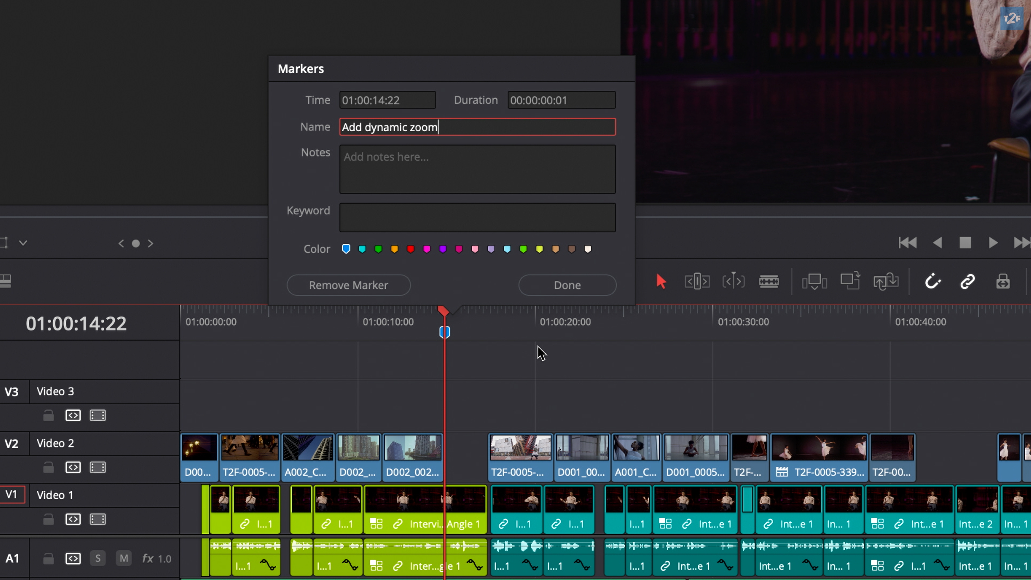The width and height of the screenshot is (1031, 580).
Task: Click the Insert Clip edit icon
Action: click(x=814, y=281)
